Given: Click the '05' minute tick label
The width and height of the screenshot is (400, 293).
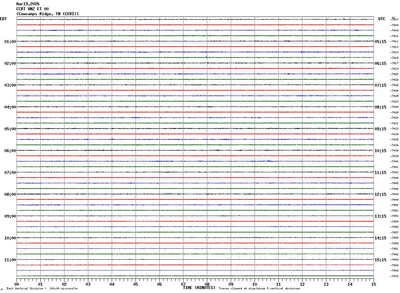Looking at the screenshot, I should [136, 284].
